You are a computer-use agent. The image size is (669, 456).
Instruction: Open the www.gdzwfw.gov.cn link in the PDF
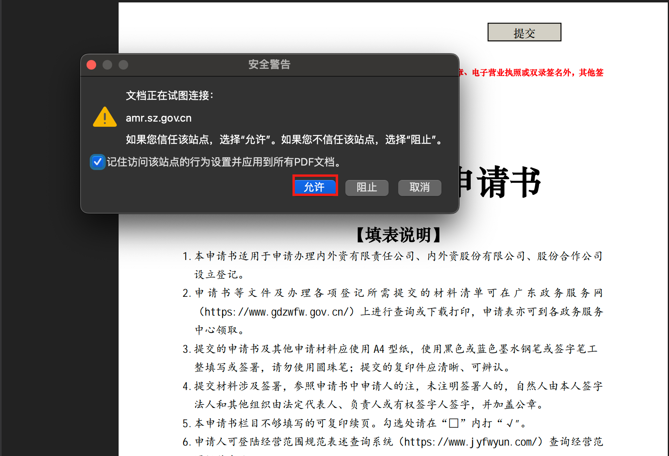(277, 312)
